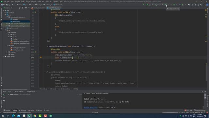Viewport: 209px width, 118px height.
Task: Open the Refactor menu
Action: pos(34,2)
